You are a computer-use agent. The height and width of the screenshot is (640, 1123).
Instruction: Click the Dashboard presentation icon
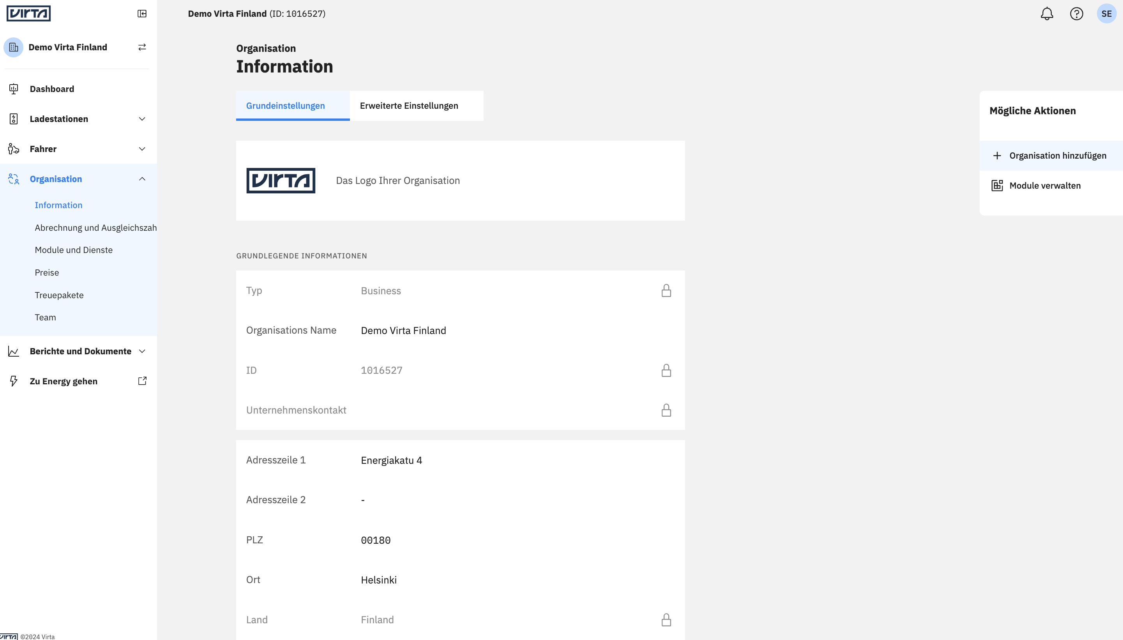(x=14, y=89)
